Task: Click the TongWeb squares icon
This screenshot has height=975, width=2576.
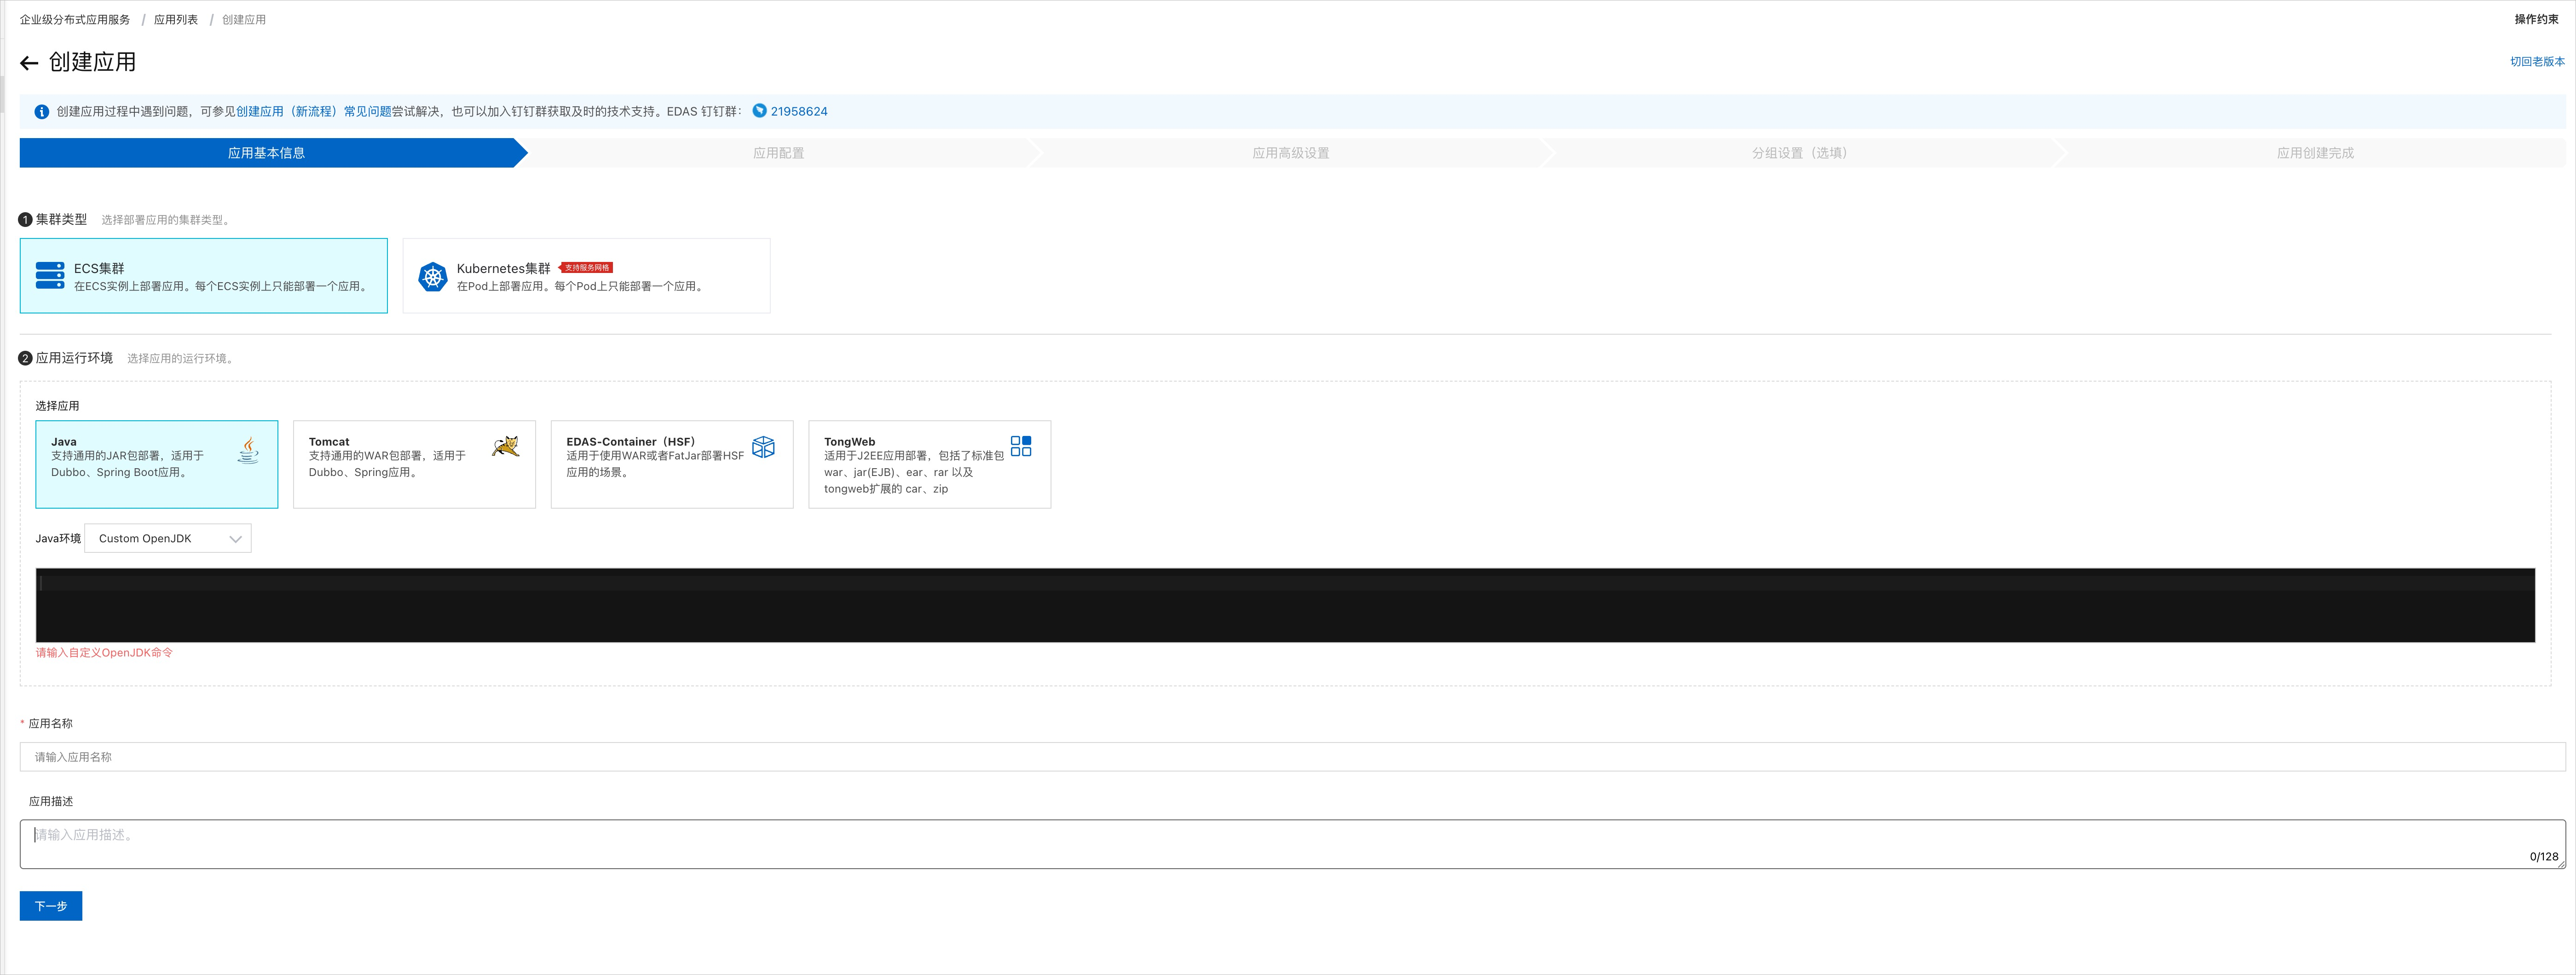Action: [1020, 446]
